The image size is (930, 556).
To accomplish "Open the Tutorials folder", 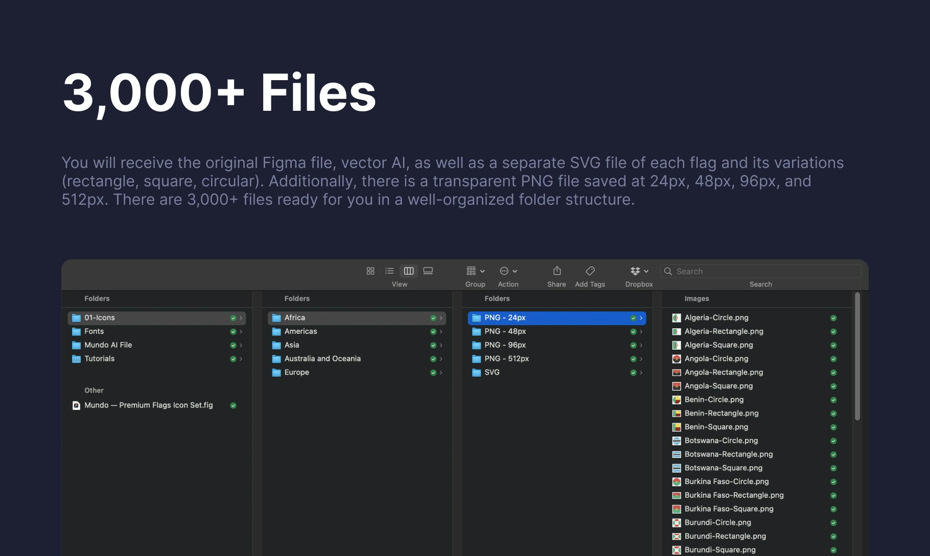I will click(x=157, y=359).
